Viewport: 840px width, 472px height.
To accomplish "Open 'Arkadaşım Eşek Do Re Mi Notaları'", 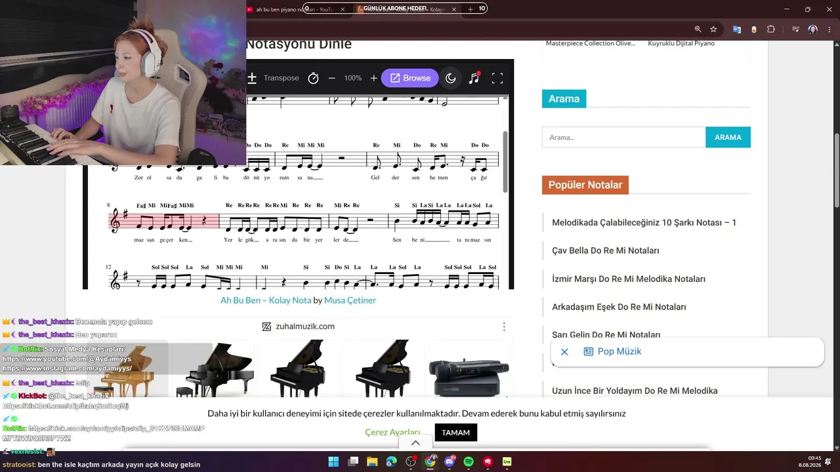I will 619,307.
